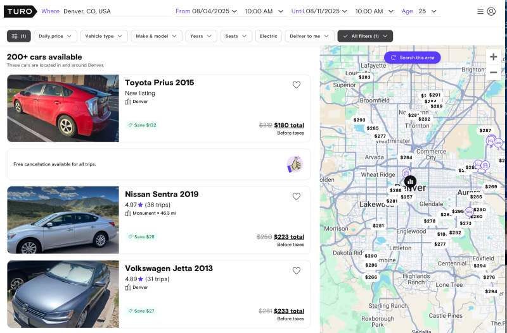The width and height of the screenshot is (507, 333).
Task: Click the $266 map price marker
Action: [x=371, y=277]
